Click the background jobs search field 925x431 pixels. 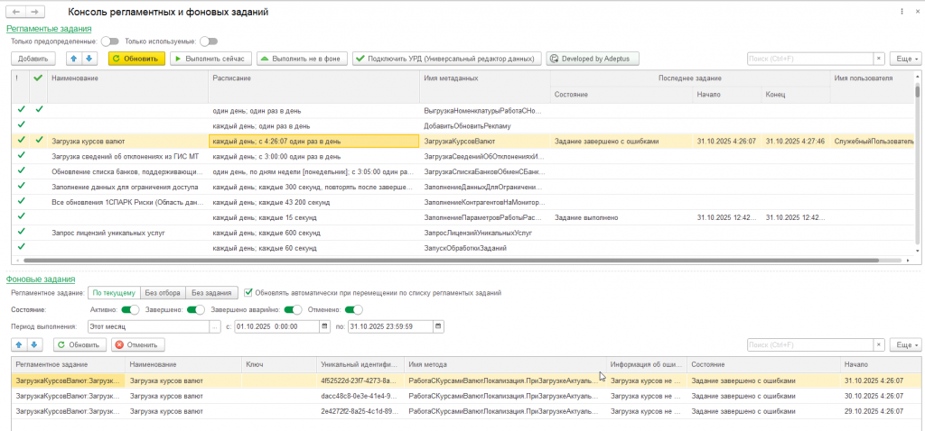(x=808, y=344)
